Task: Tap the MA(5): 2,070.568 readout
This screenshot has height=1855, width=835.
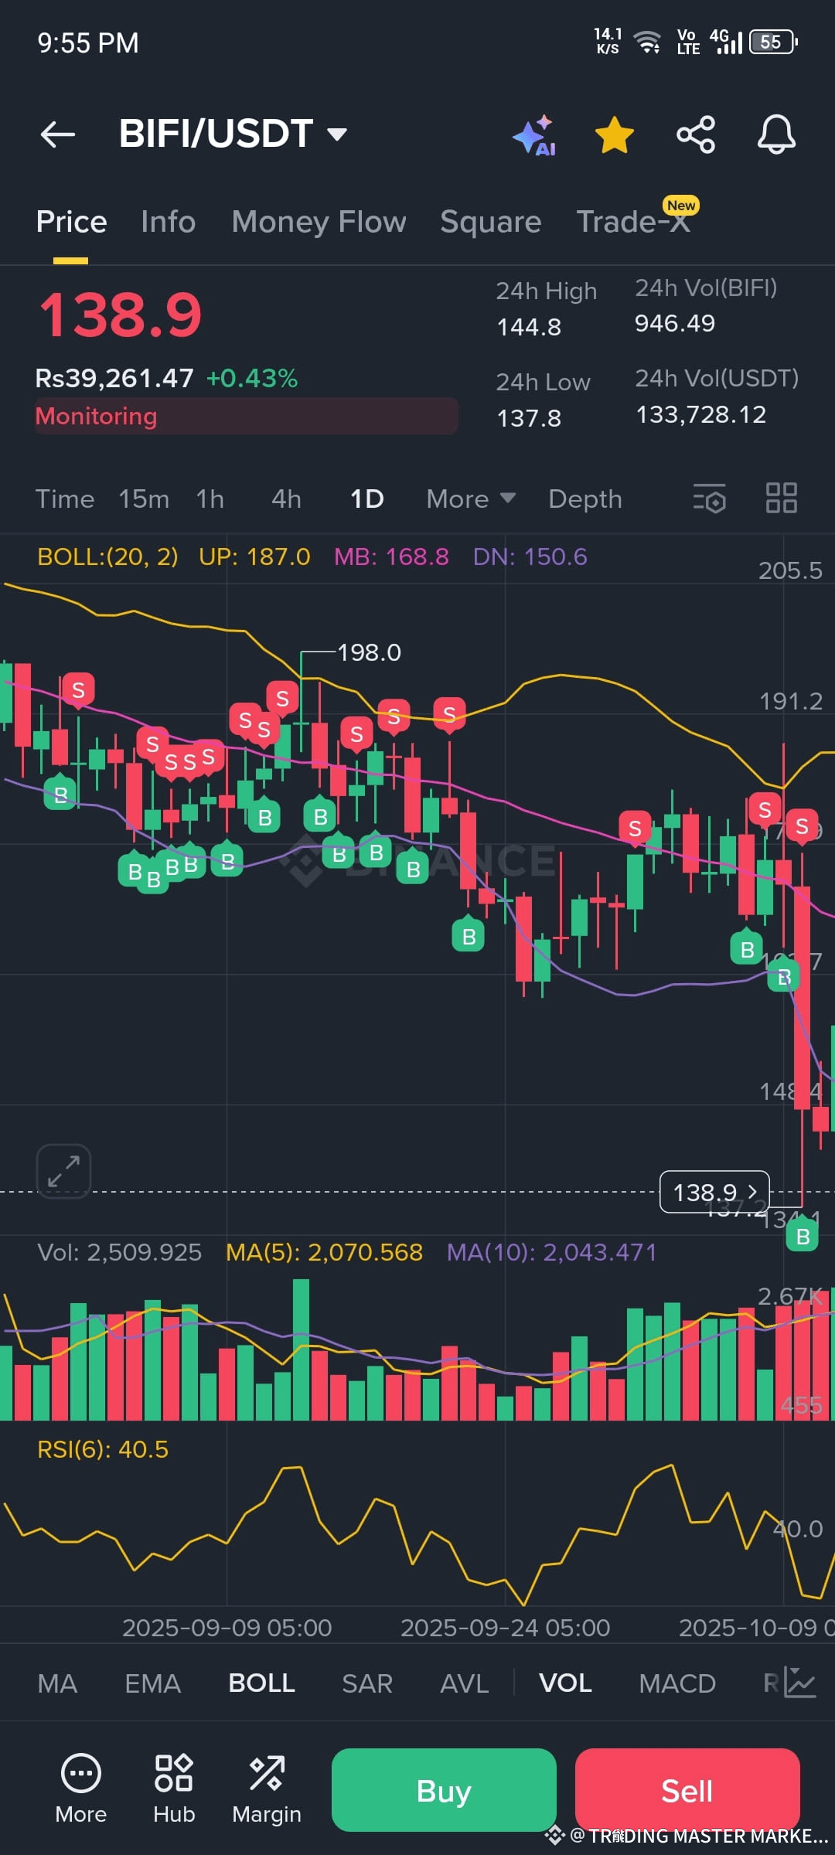Action: (x=324, y=1252)
